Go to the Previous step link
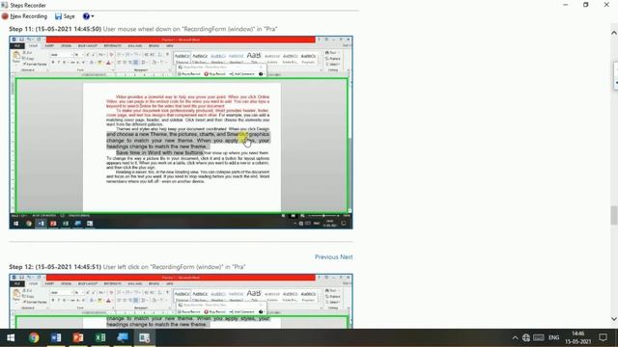 326,257
